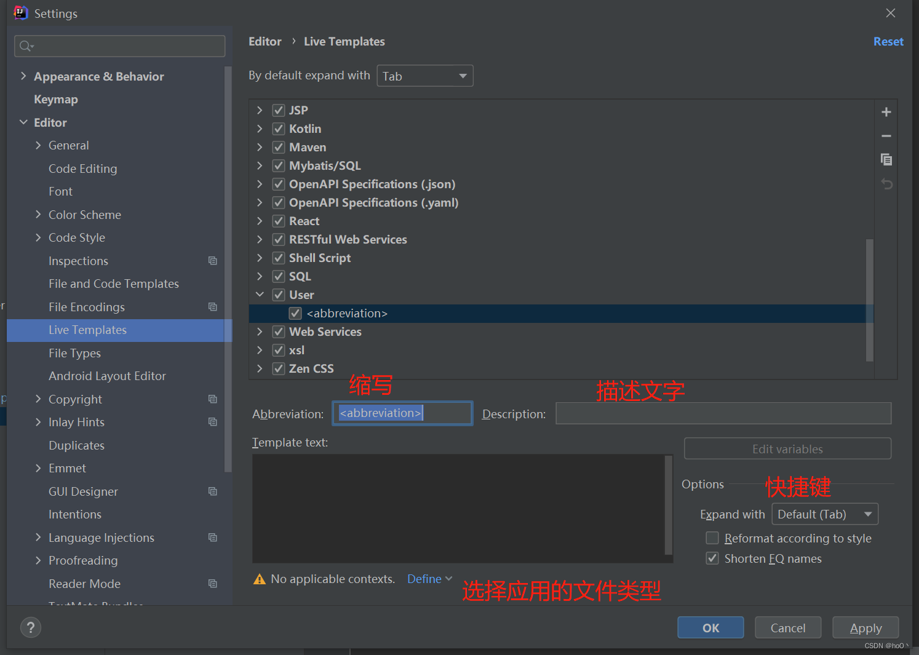Open the File Types settings page
The image size is (919, 655).
(74, 353)
